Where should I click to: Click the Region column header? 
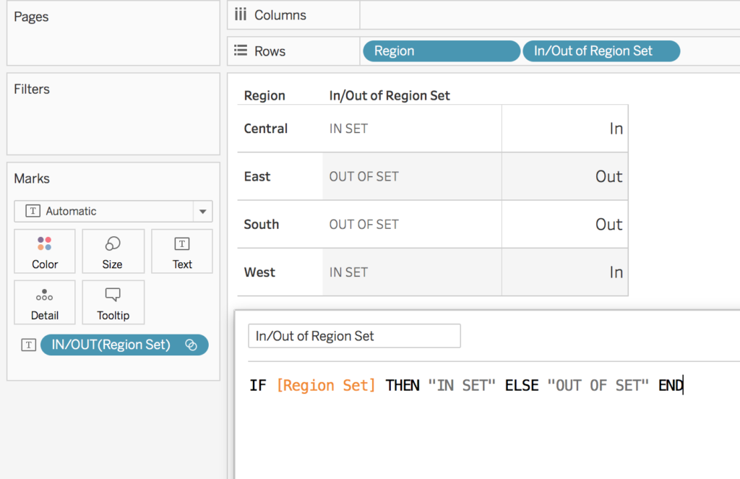point(264,95)
